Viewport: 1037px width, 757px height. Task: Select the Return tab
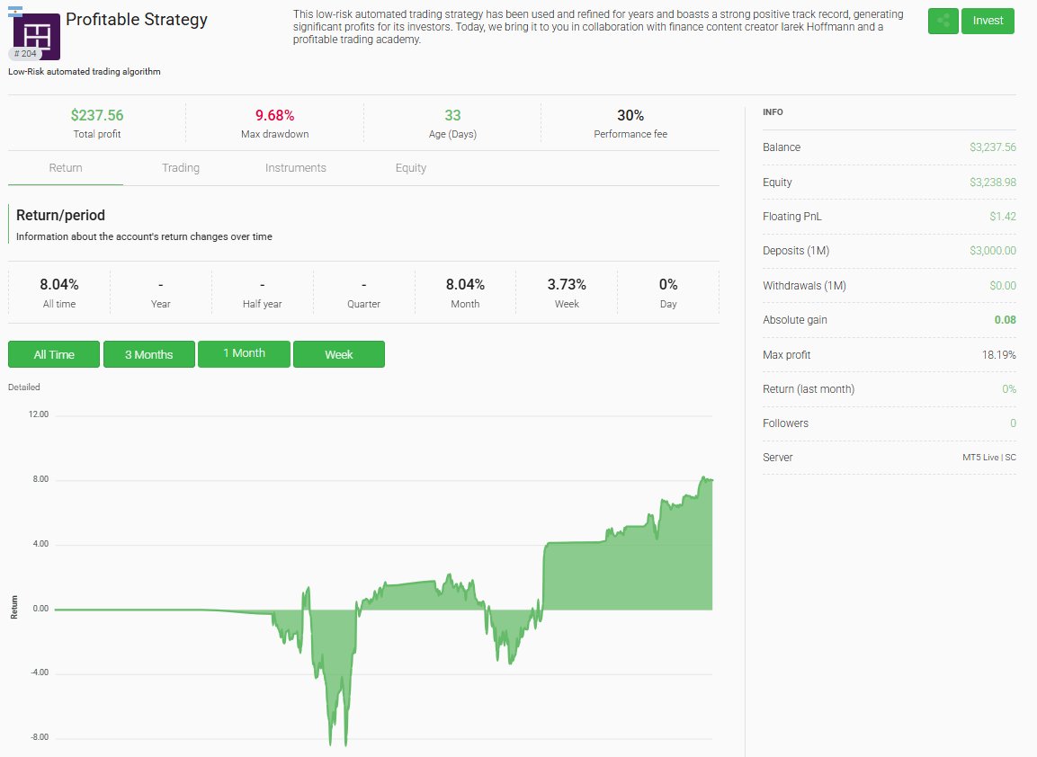[64, 168]
